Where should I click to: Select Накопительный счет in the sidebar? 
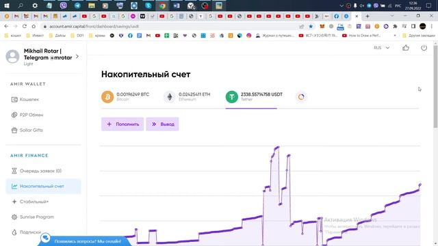(x=43, y=186)
